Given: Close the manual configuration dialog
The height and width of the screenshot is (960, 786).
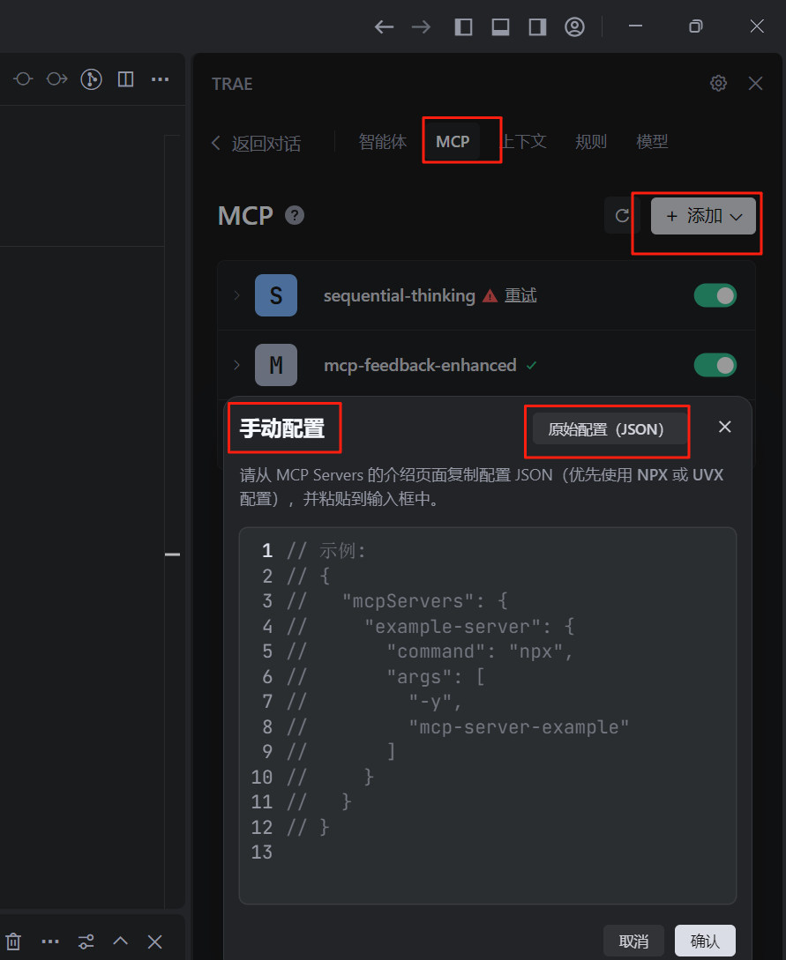Looking at the screenshot, I should [725, 427].
